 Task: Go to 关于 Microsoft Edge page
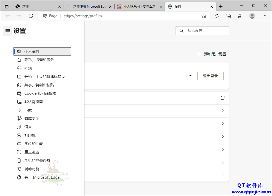42,177
